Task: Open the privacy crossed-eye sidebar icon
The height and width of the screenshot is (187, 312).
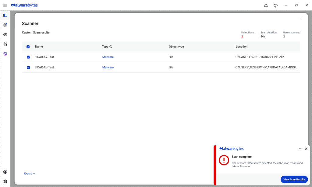Action: pyautogui.click(x=5, y=35)
